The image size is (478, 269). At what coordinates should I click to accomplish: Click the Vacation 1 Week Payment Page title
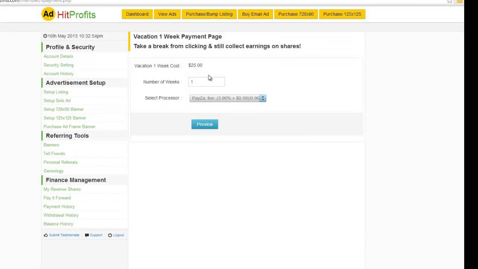point(178,37)
